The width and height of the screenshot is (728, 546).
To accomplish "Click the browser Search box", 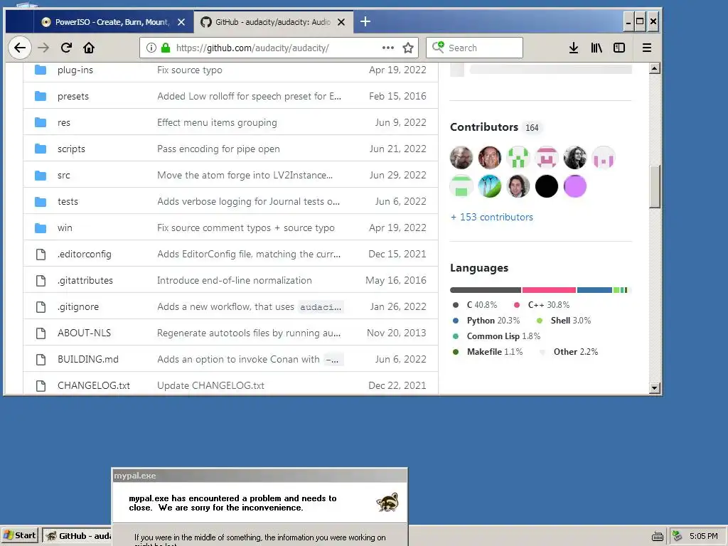I will click(474, 48).
